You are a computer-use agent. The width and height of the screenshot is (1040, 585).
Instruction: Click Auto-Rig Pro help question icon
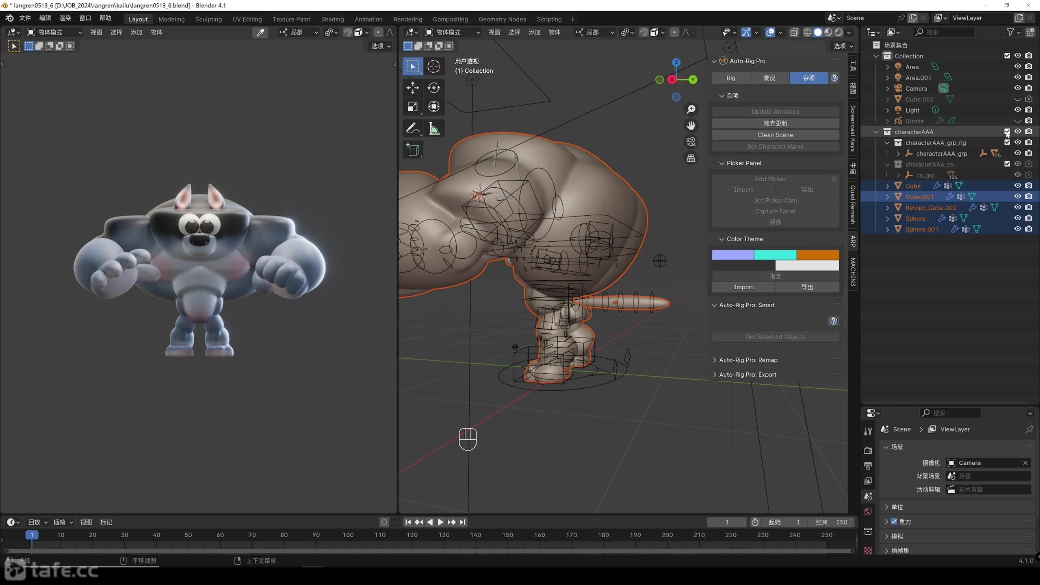click(834, 78)
